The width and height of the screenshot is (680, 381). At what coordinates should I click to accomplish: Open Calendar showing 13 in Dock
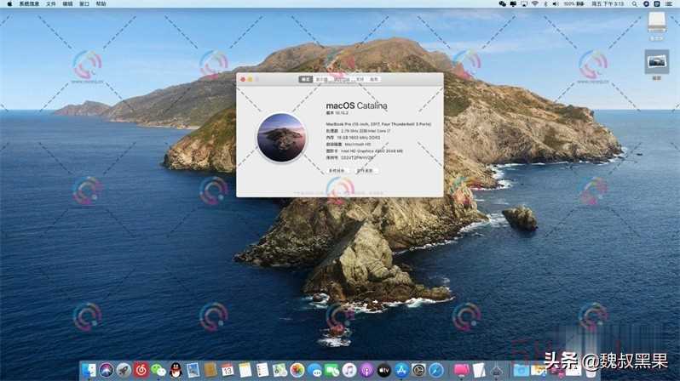228,371
